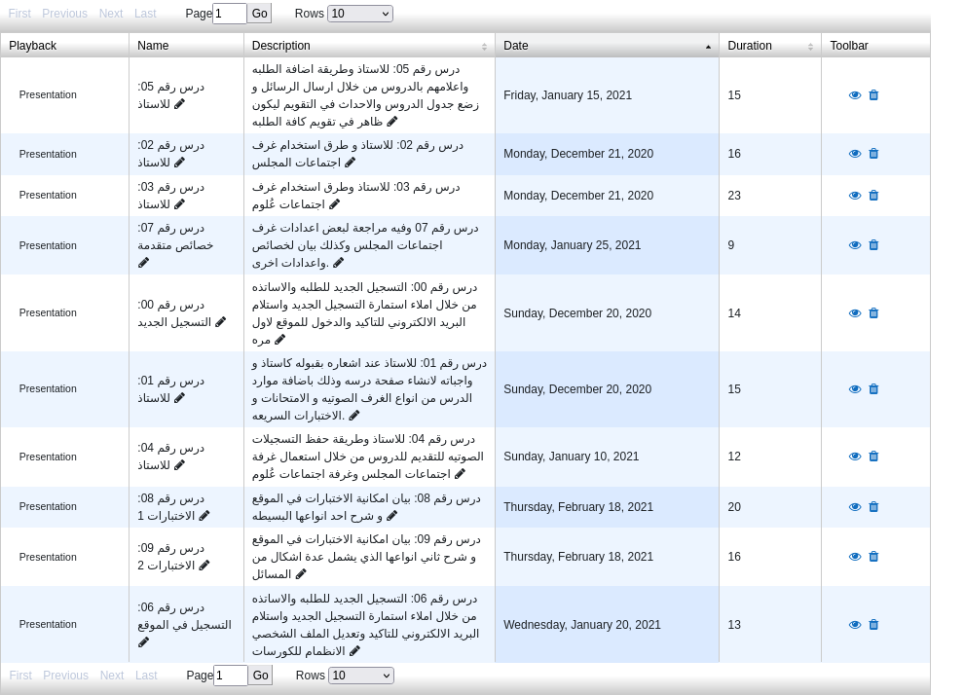964x695 pixels.
Task: Click the top First pagination link
Action: (19, 14)
